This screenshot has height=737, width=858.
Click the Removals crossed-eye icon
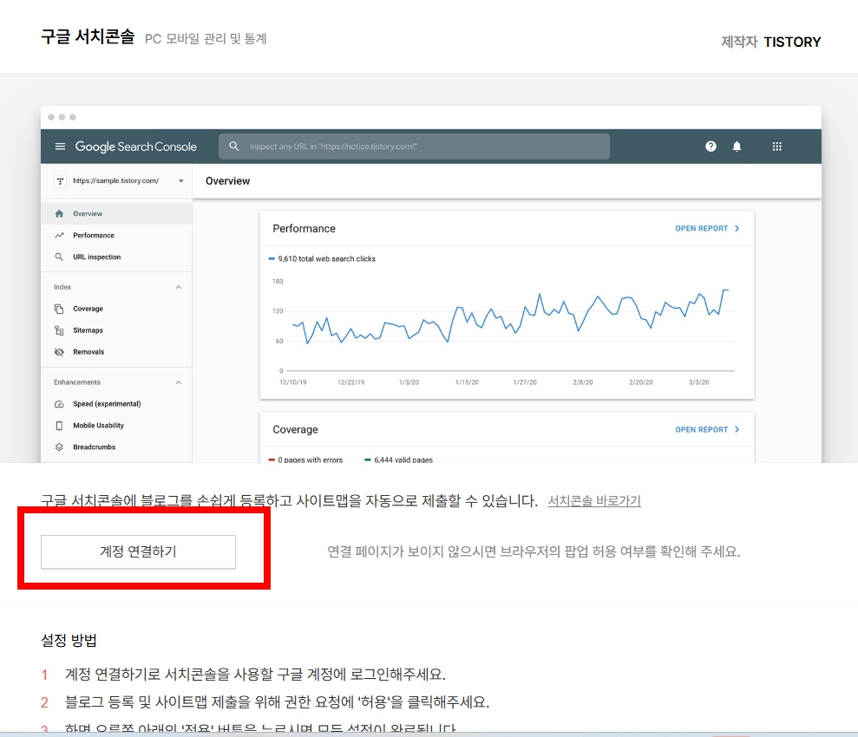point(59,352)
